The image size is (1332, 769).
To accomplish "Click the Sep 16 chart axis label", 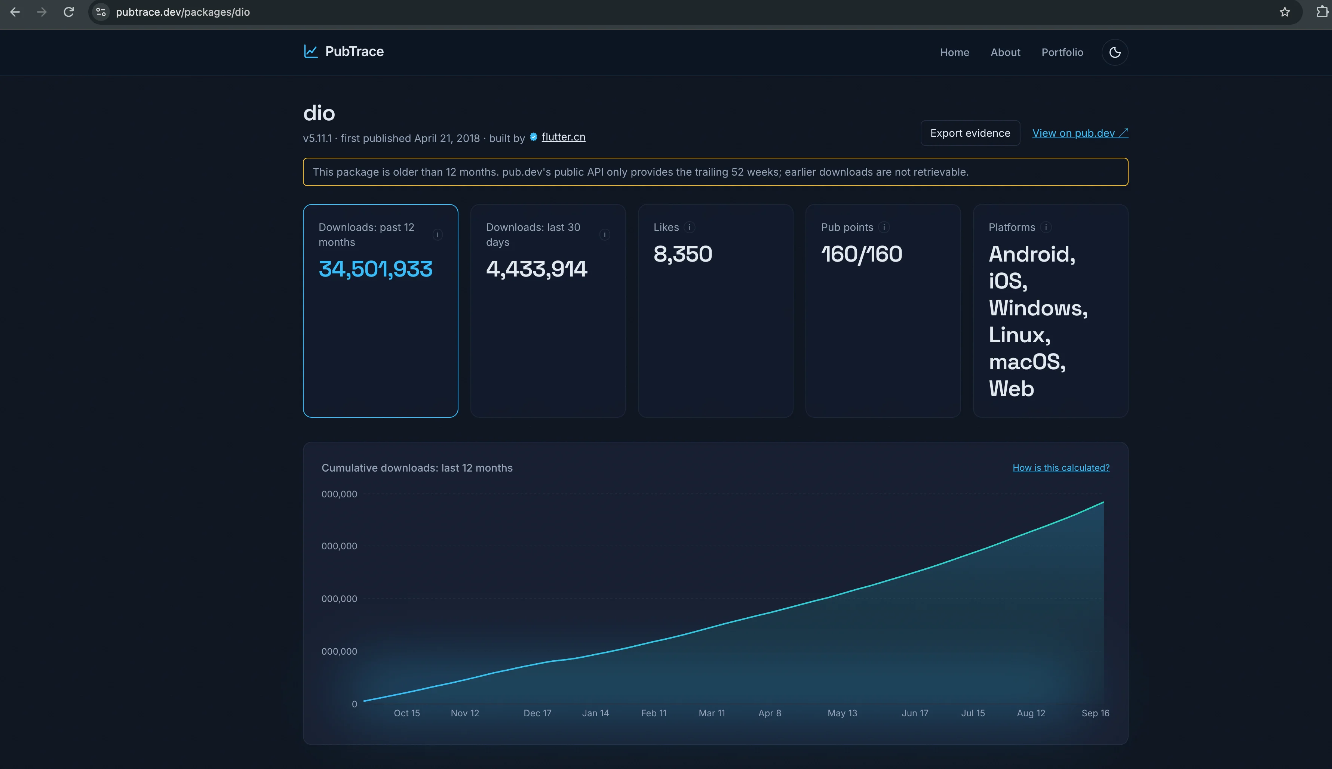I will tap(1095, 713).
